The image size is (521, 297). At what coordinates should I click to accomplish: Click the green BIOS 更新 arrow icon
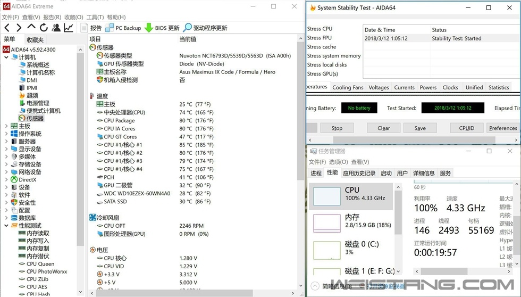pos(149,28)
